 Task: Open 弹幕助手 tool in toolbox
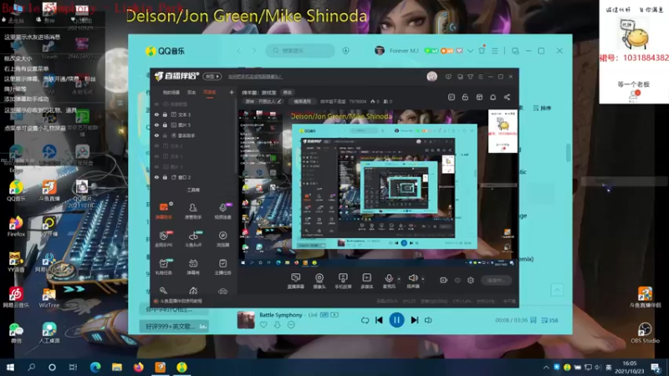pos(164,211)
